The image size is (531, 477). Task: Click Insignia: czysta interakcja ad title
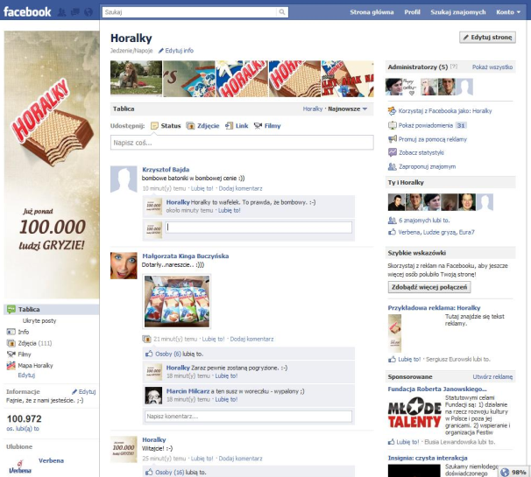pos(428,458)
